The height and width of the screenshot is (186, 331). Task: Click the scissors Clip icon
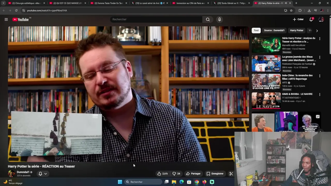(x=231, y=174)
